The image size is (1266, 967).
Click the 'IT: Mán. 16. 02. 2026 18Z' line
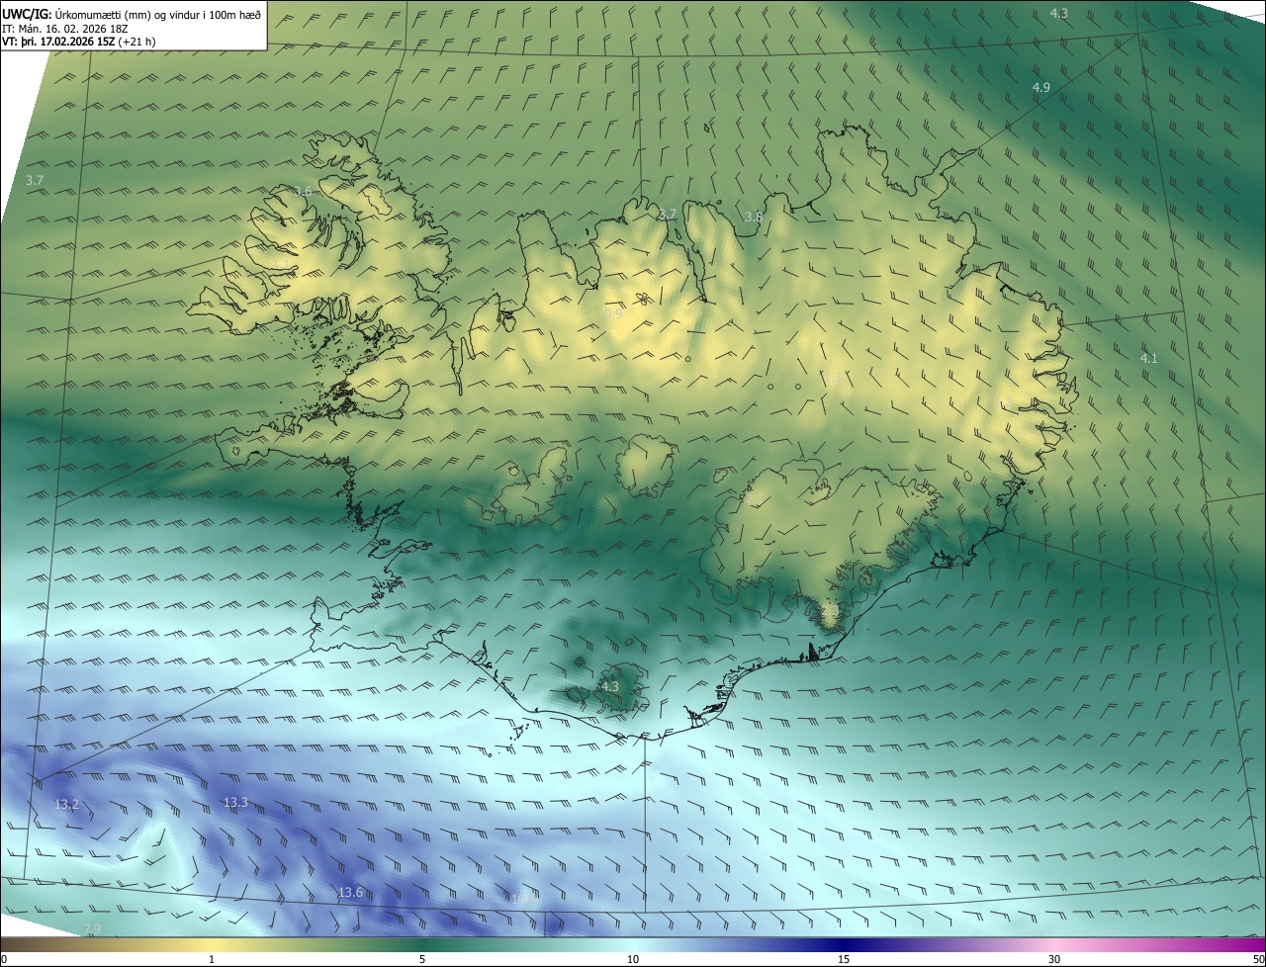pos(65,28)
